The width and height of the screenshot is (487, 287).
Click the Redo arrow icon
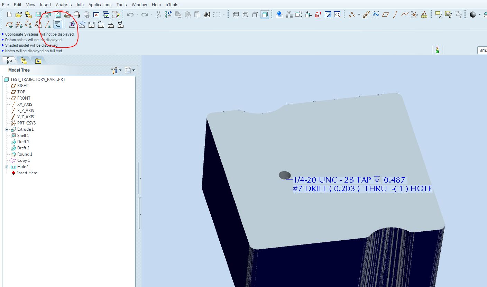point(145,15)
